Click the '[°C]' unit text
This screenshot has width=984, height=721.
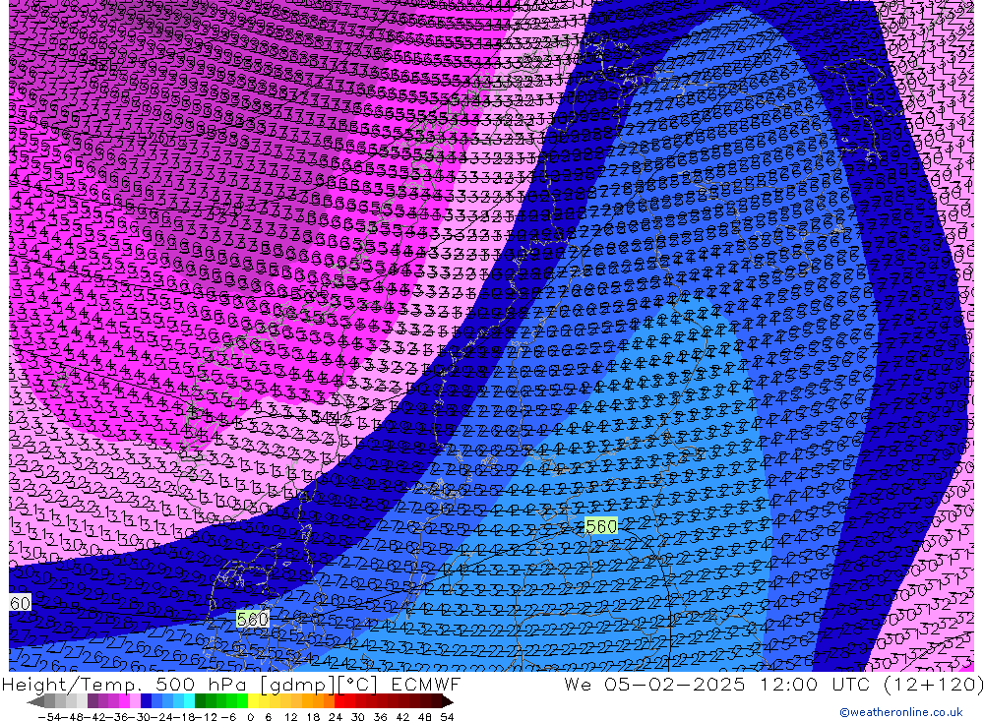[x=357, y=685]
